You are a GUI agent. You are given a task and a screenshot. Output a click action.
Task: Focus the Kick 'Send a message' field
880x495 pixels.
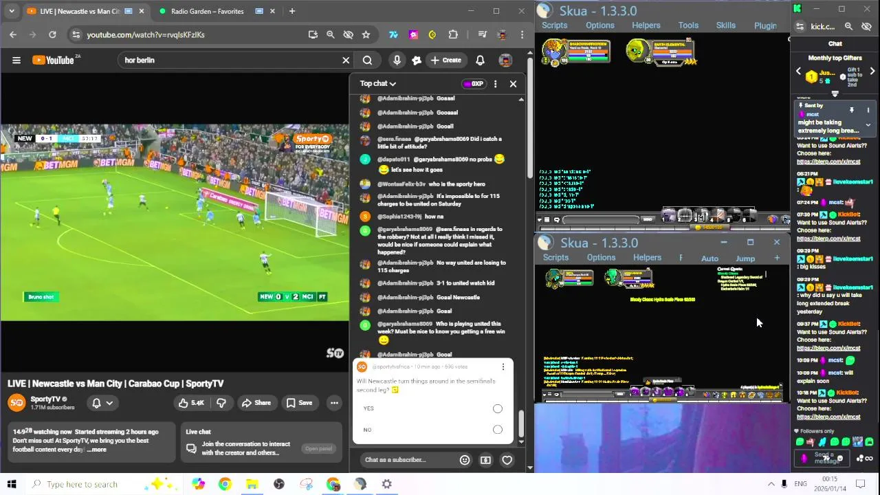coord(822,458)
